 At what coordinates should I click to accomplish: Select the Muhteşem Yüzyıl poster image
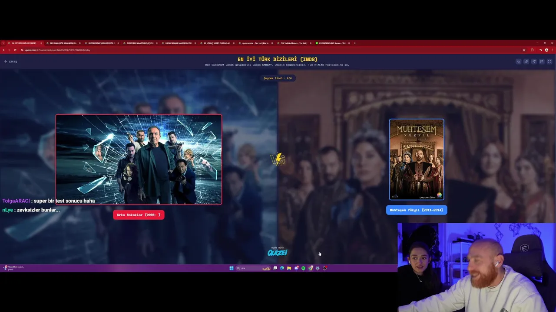[417, 159]
